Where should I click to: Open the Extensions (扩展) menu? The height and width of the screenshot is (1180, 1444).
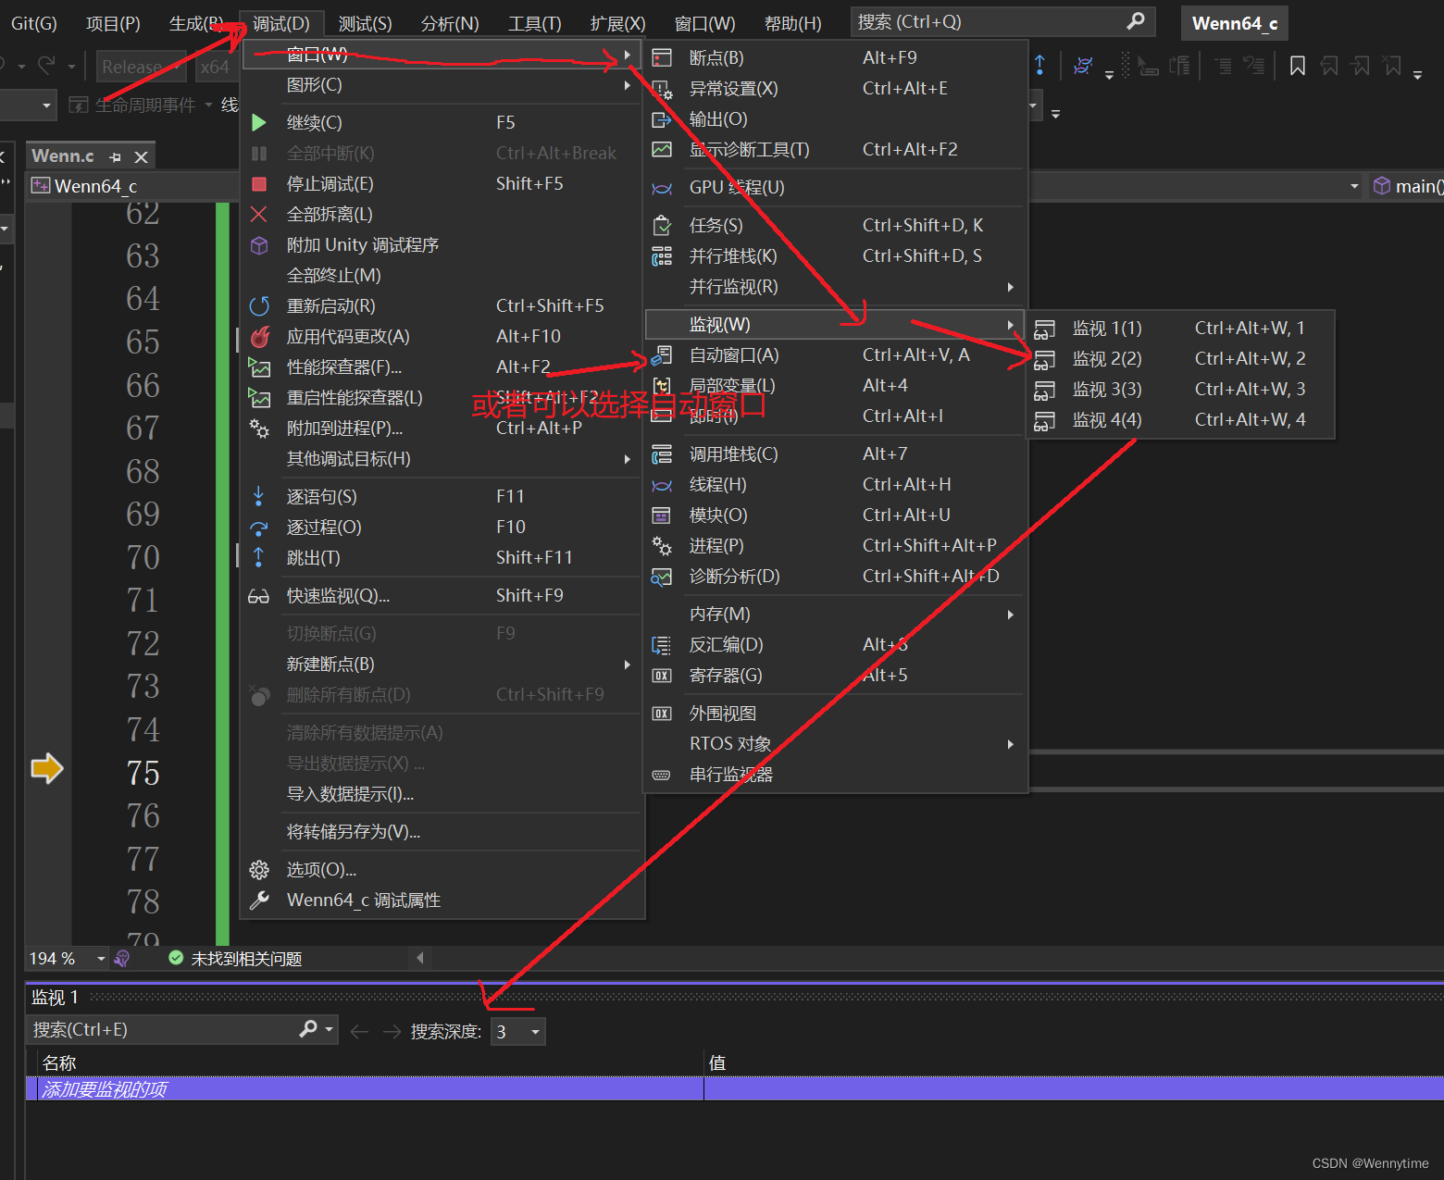(x=617, y=23)
